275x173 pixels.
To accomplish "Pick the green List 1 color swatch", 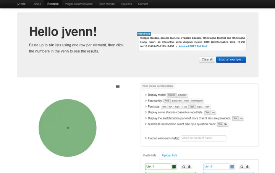I will (x=174, y=167).
